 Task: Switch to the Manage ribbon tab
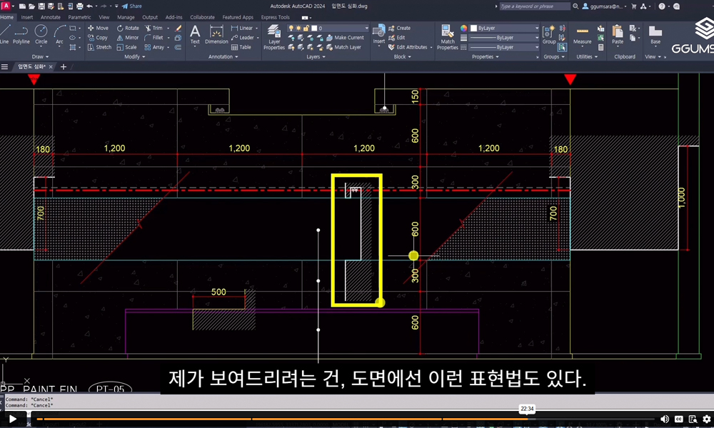pyautogui.click(x=126, y=17)
